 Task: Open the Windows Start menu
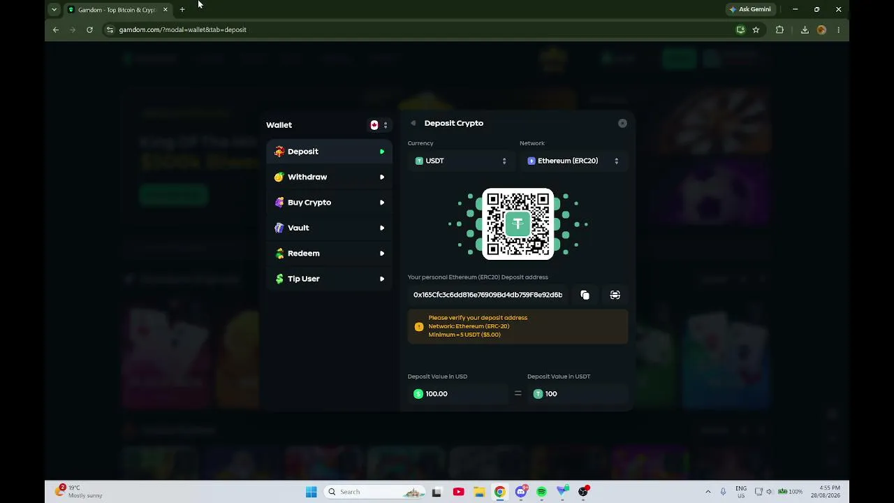click(x=312, y=492)
